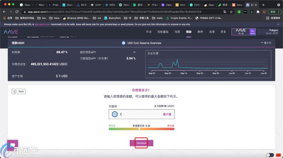The height and width of the screenshot is (158, 283).
Task: Open the green circle extension icon
Action: tap(239, 12)
